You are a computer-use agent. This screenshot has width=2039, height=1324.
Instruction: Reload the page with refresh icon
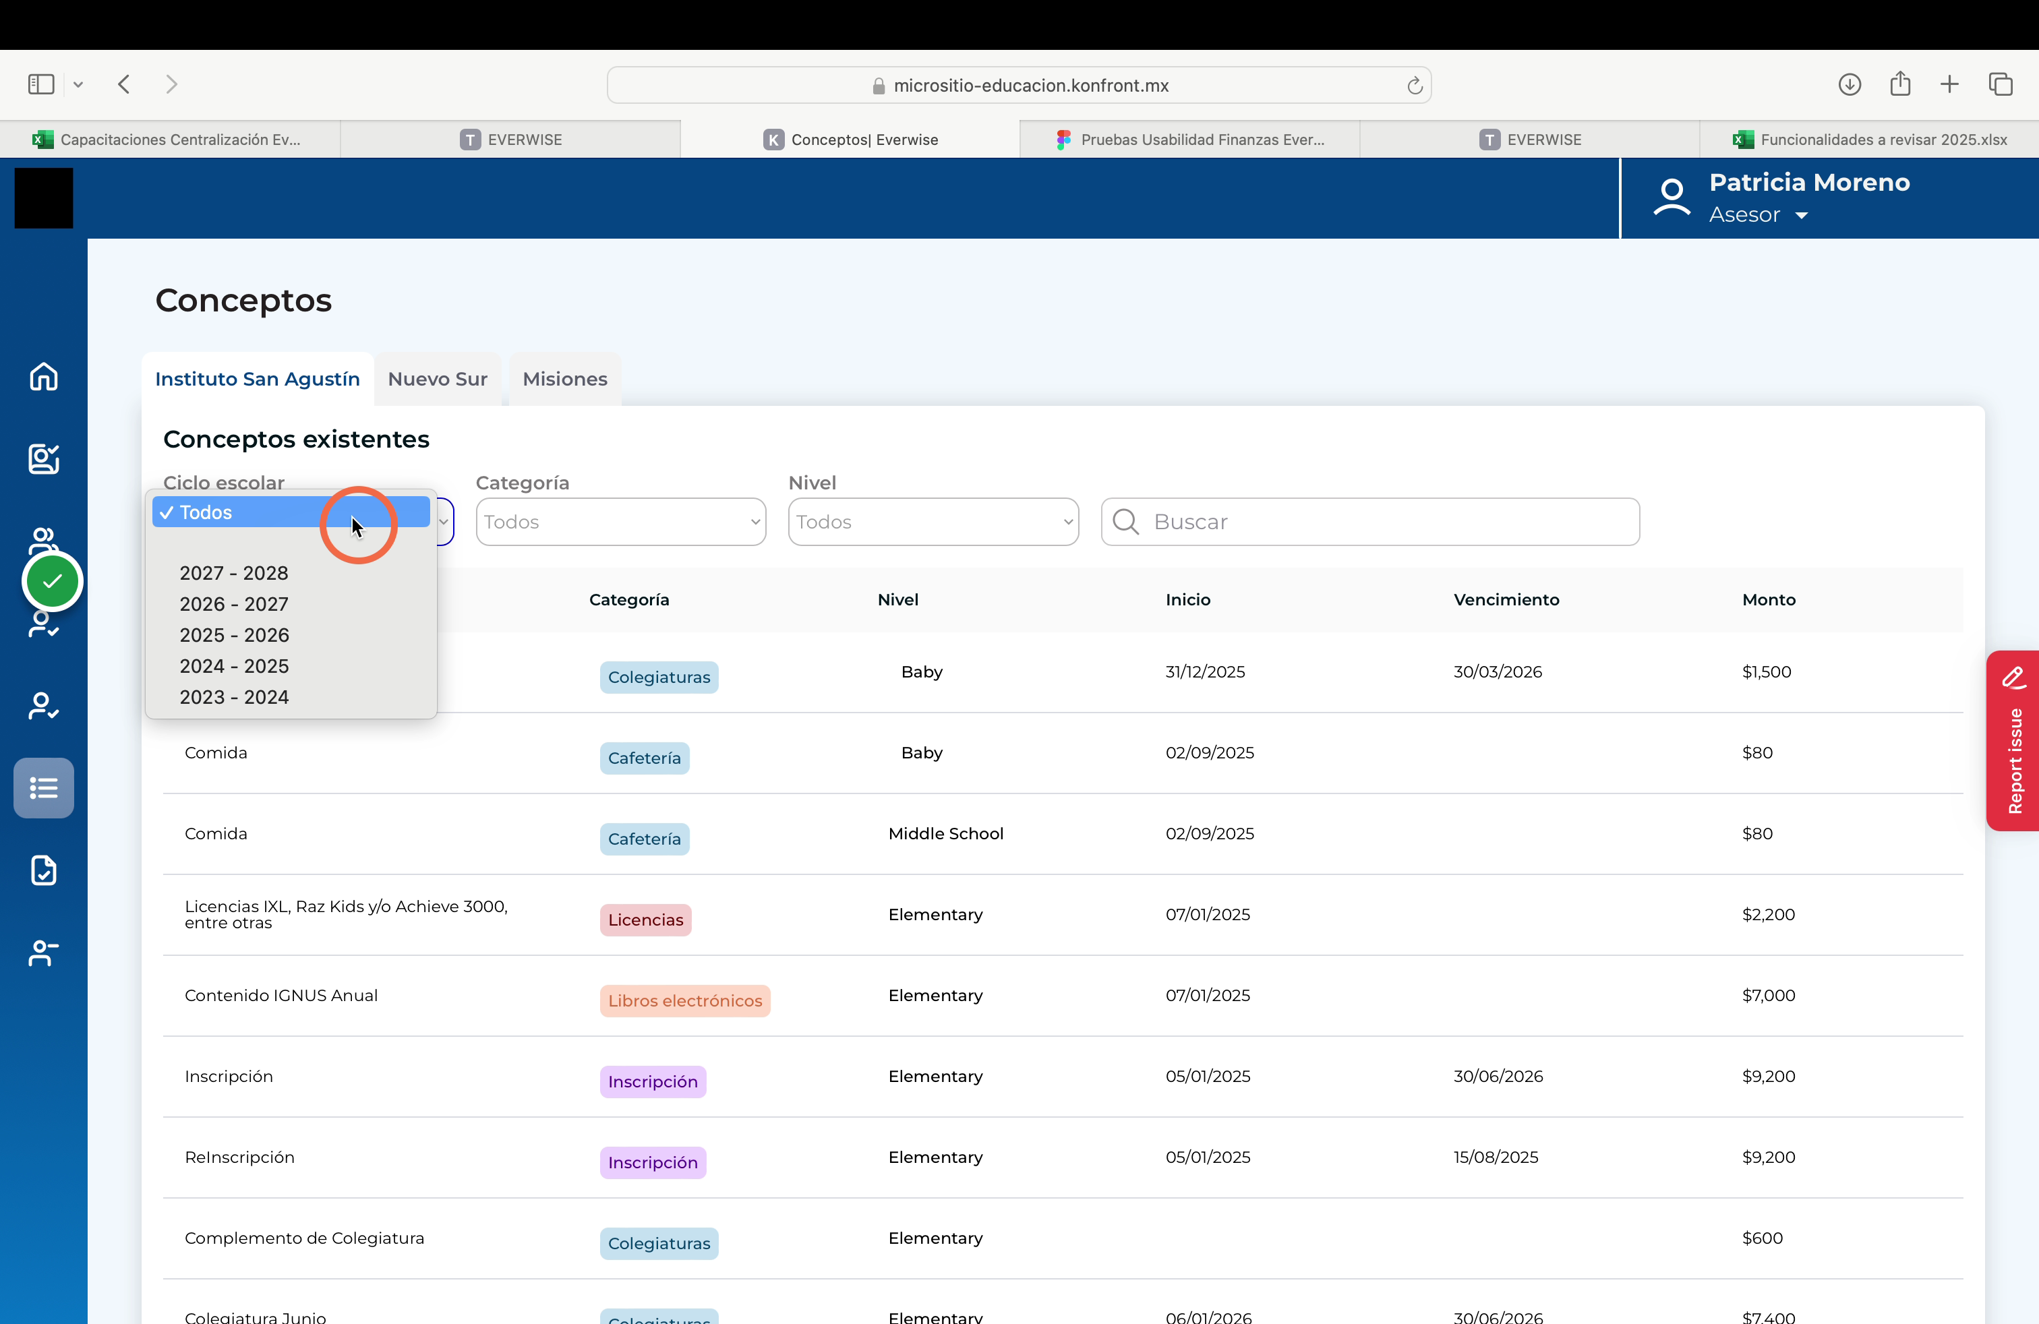point(1415,85)
